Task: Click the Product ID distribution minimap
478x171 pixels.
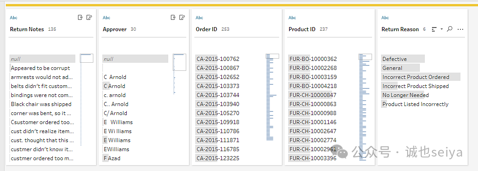Action: click(365, 107)
